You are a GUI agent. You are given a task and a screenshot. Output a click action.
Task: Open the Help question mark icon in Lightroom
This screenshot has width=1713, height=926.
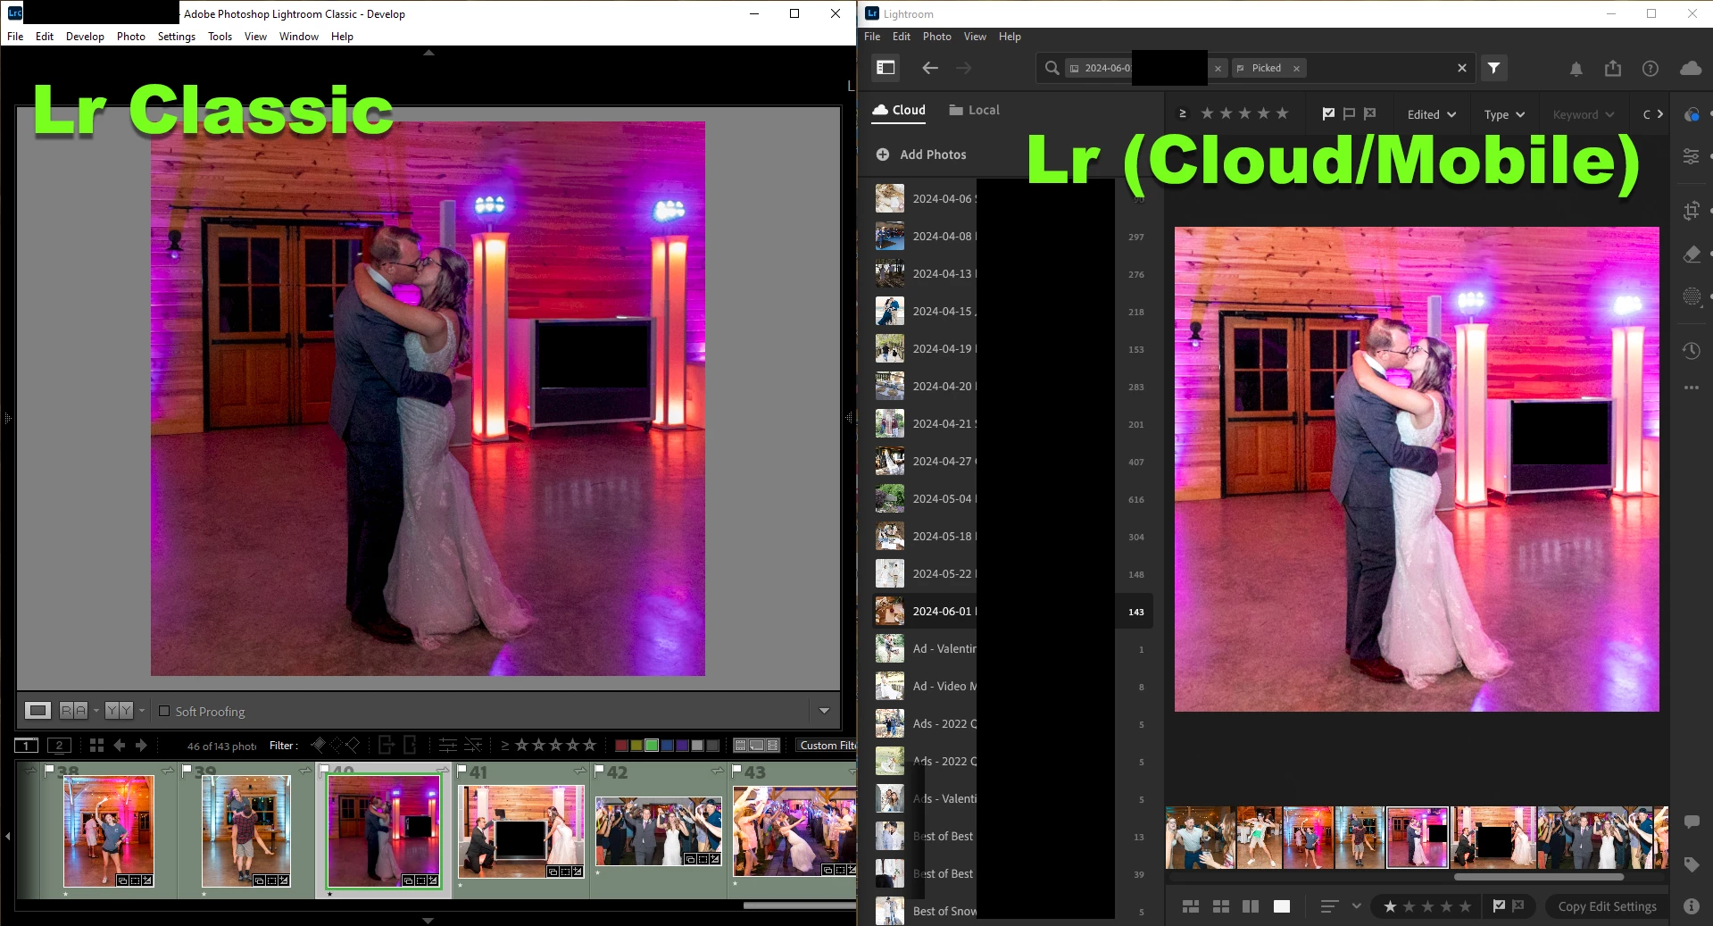click(1650, 69)
